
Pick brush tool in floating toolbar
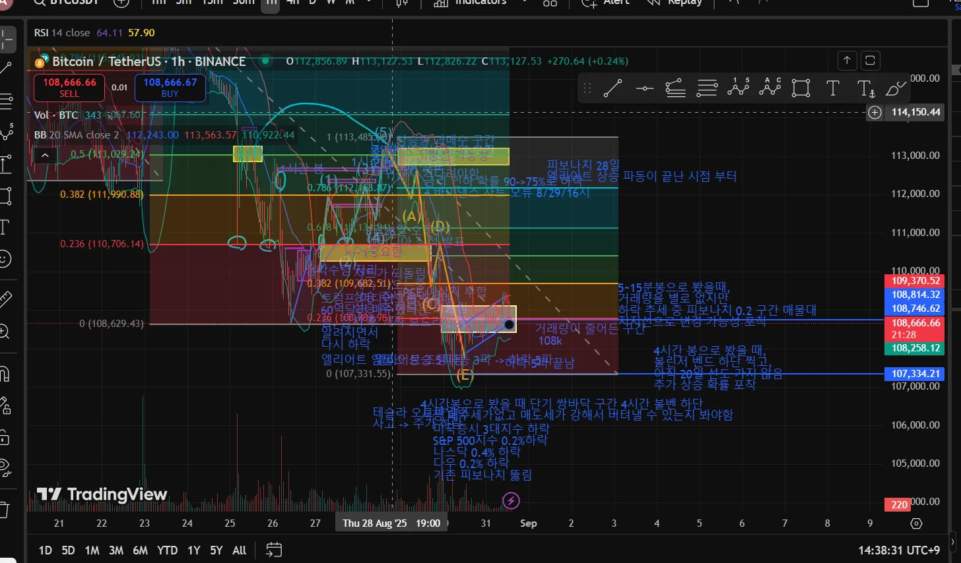pos(896,88)
